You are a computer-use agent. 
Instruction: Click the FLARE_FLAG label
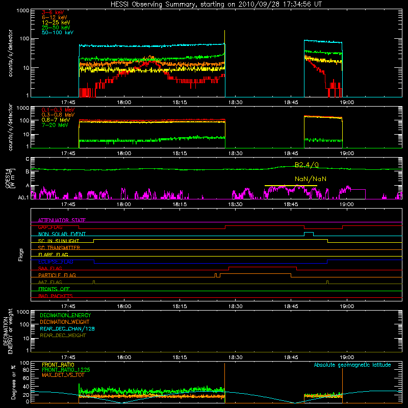point(53,254)
